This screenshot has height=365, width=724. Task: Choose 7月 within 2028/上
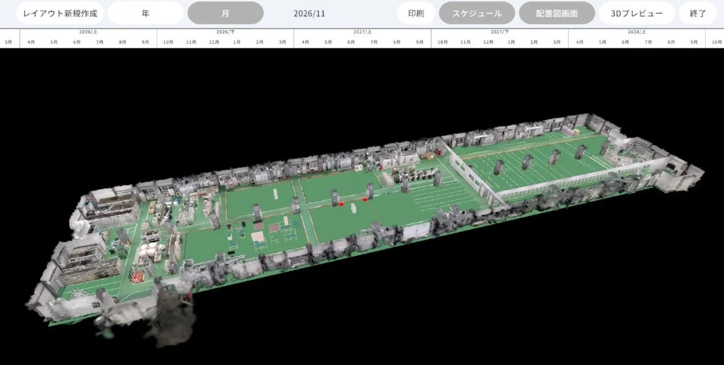point(648,42)
